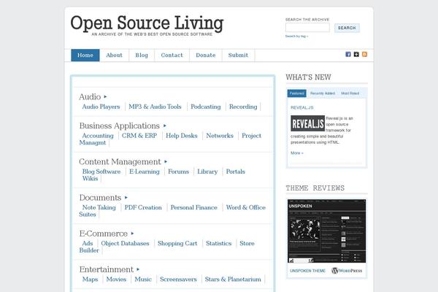Expand the Documents category arrow

point(126,198)
